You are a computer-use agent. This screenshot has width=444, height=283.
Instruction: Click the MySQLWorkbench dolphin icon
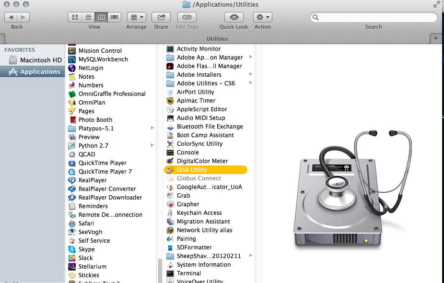pyautogui.click(x=72, y=59)
